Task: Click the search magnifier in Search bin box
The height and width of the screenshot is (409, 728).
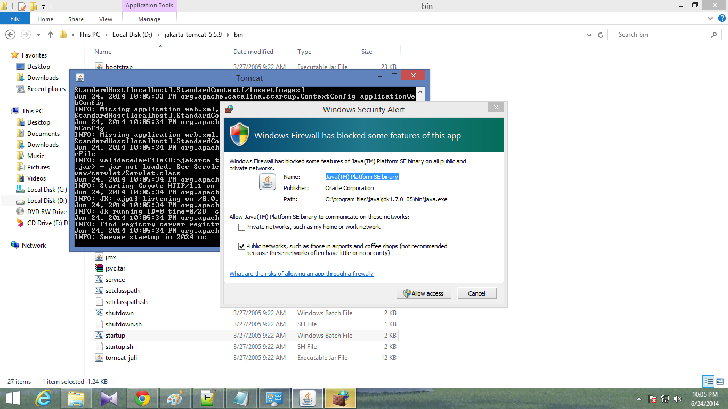Action: coord(714,34)
